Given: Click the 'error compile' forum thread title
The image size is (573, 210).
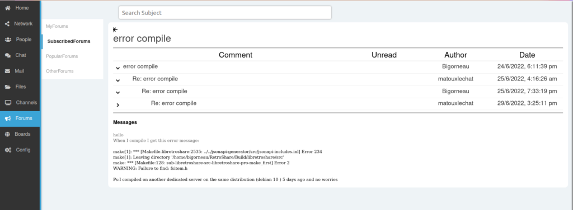Looking at the screenshot, I should 142,39.
